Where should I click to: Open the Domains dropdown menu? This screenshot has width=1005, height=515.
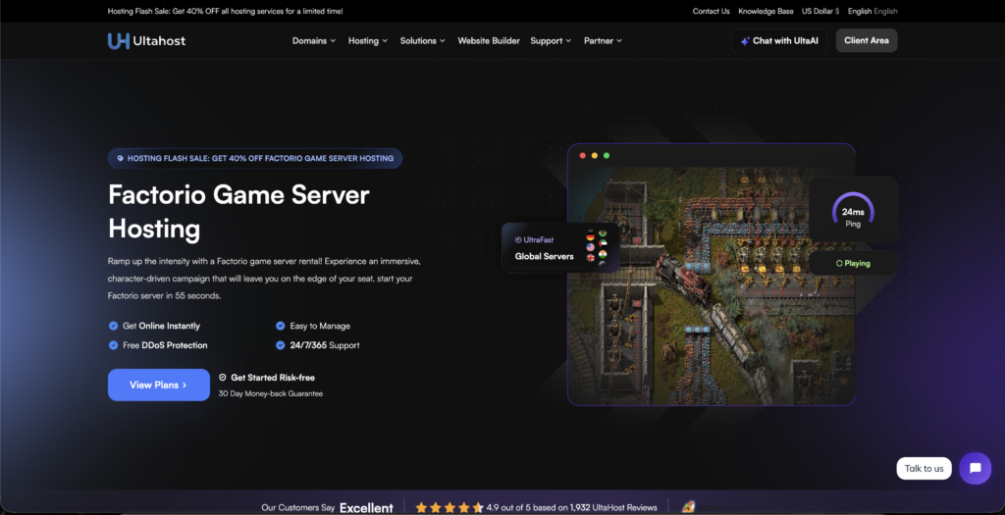pos(314,40)
